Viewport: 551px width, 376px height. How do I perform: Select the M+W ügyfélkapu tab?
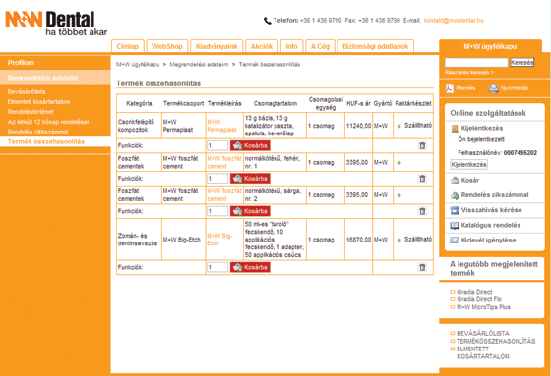490,46
